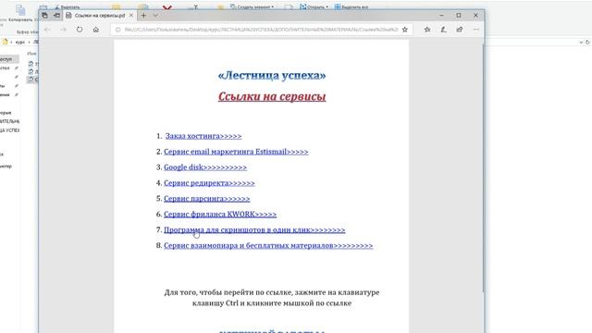Viewport: 592px width, 333px height.
Task: Open the Заказ хостинга link
Action: 203,136
